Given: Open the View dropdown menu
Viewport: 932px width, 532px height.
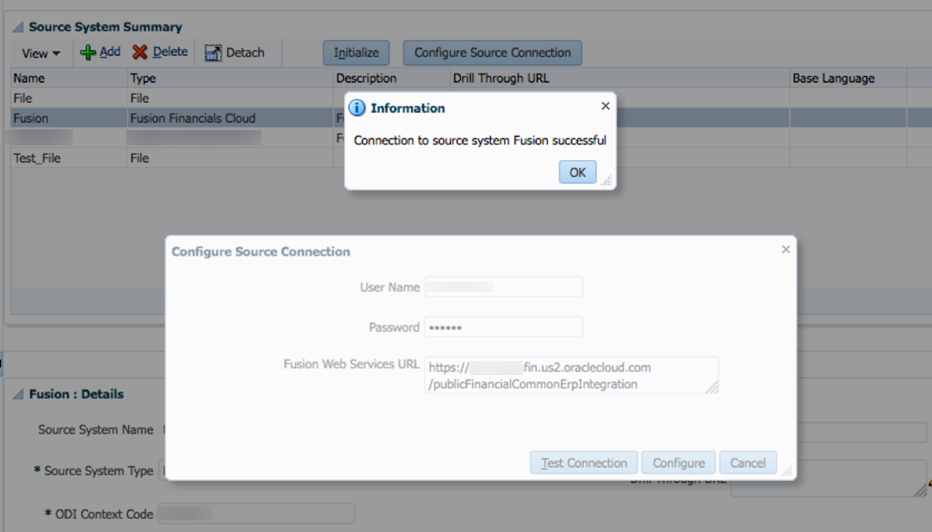Looking at the screenshot, I should (x=40, y=53).
